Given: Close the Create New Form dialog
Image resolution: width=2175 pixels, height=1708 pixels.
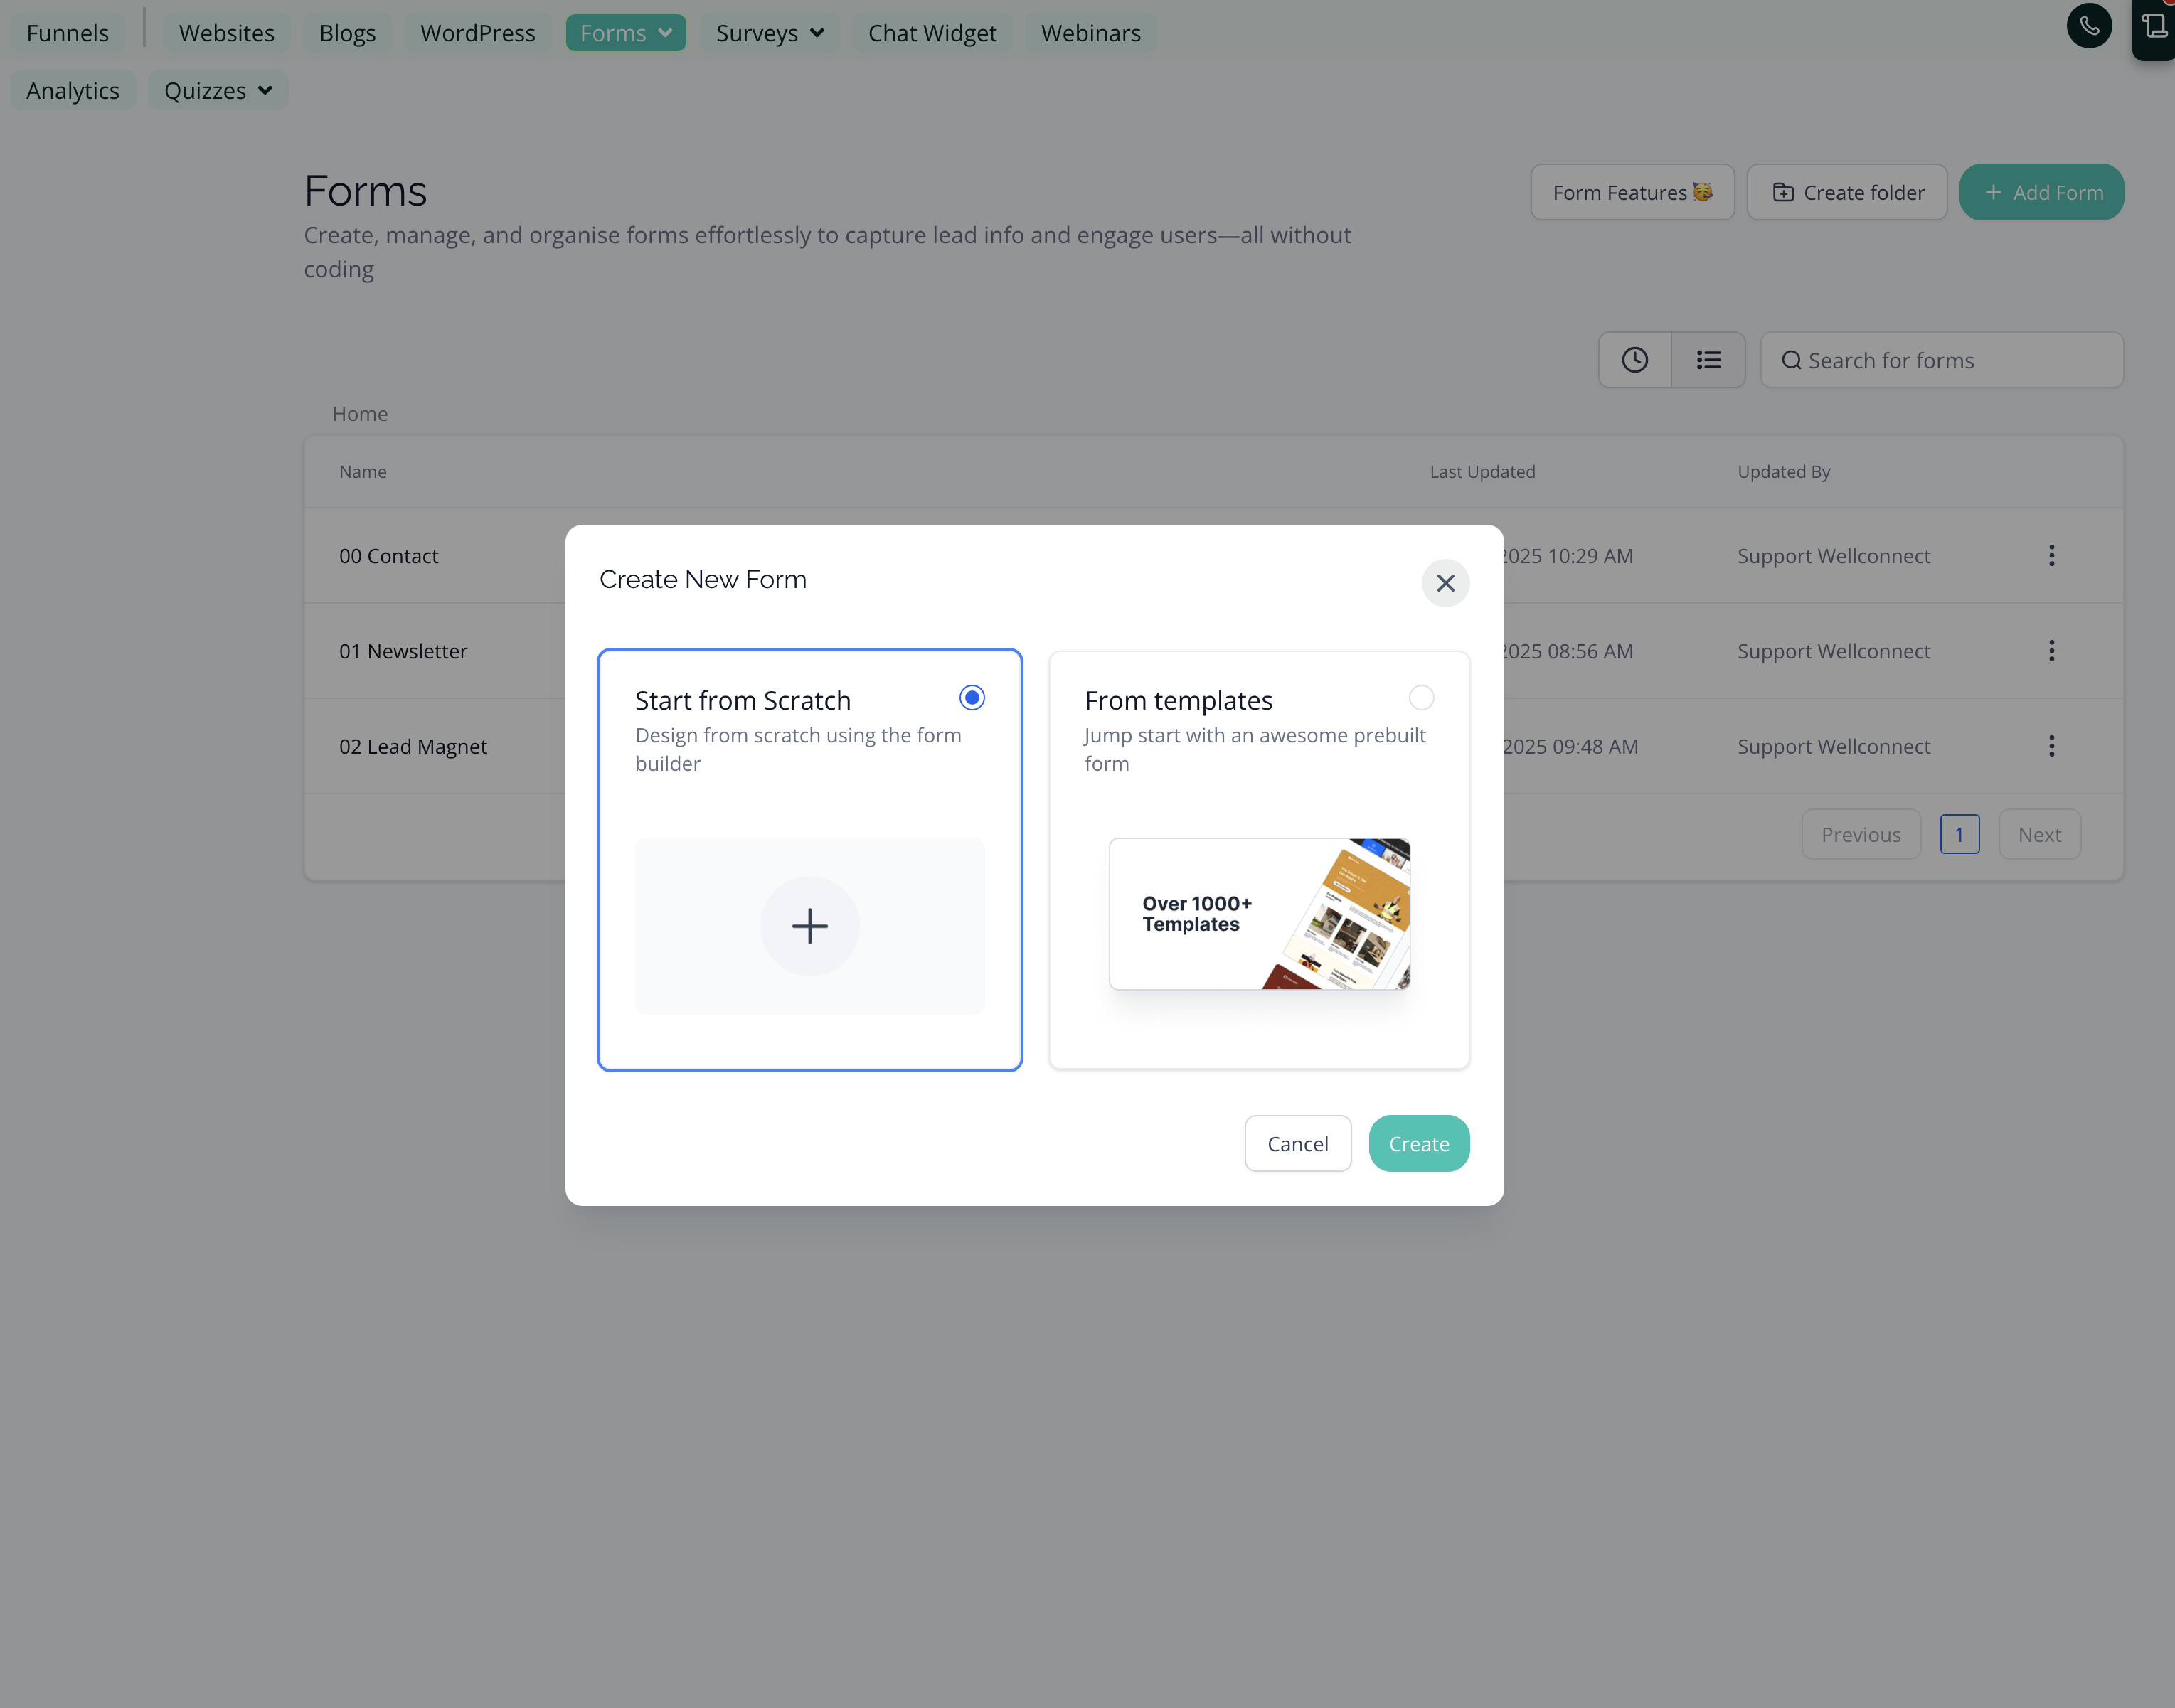Looking at the screenshot, I should 1445,583.
